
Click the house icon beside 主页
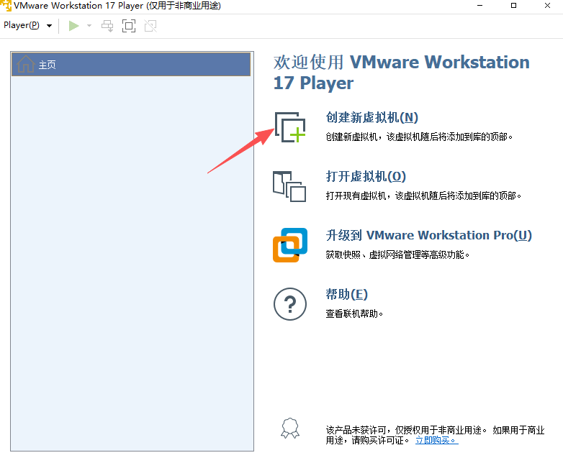click(x=26, y=64)
